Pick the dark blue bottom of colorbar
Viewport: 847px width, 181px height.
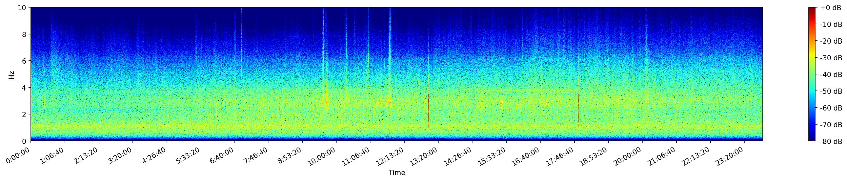[812, 139]
